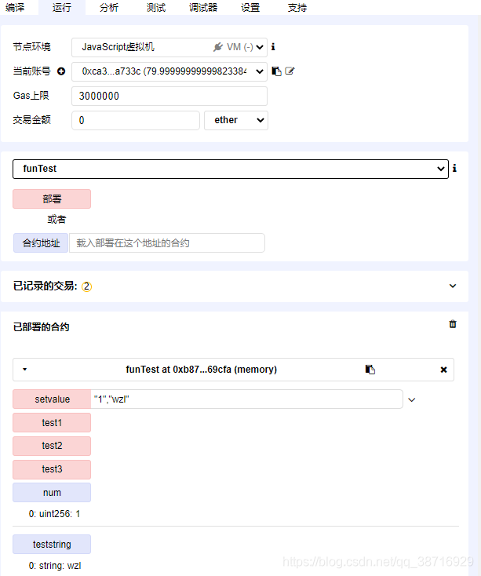Open the funTest contract selector
481x576 pixels.
[231, 169]
